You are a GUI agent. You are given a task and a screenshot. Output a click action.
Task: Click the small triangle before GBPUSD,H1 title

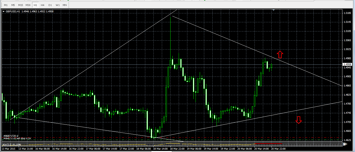click(x=3, y=12)
